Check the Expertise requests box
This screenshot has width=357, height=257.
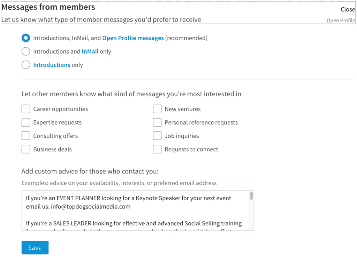[x=26, y=122]
